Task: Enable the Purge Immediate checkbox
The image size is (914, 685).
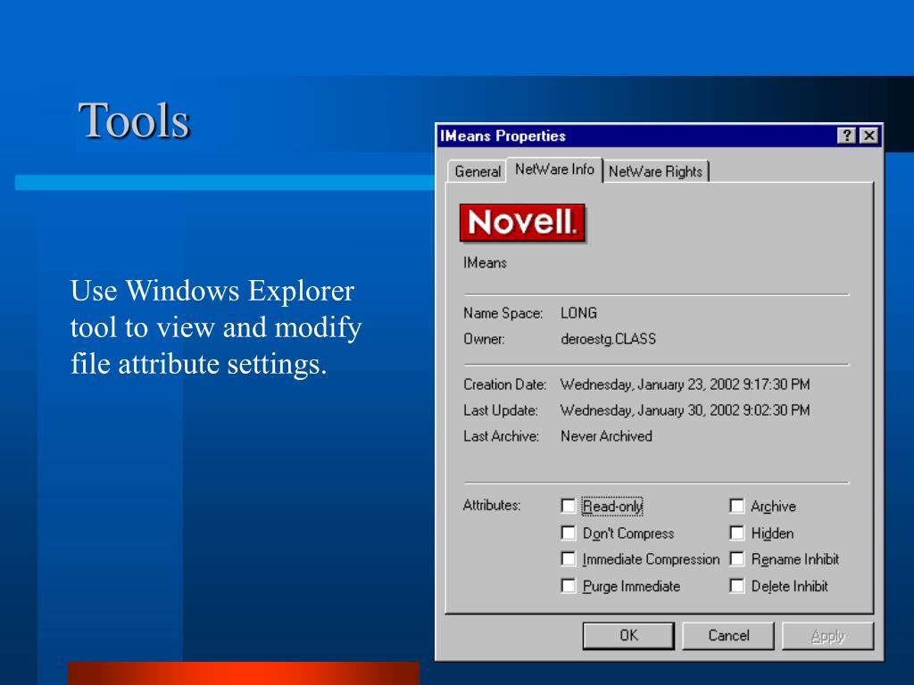Action: tap(569, 585)
